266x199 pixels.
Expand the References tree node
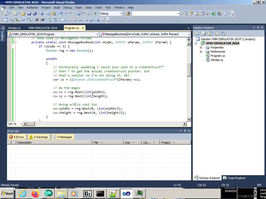201,52
